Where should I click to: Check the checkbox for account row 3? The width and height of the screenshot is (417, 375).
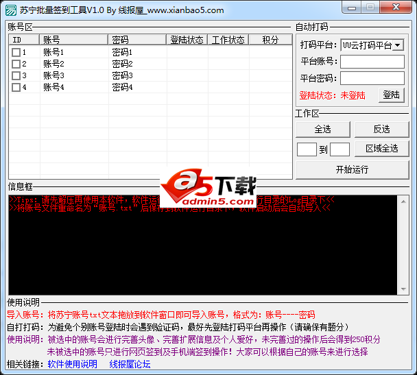click(16, 75)
